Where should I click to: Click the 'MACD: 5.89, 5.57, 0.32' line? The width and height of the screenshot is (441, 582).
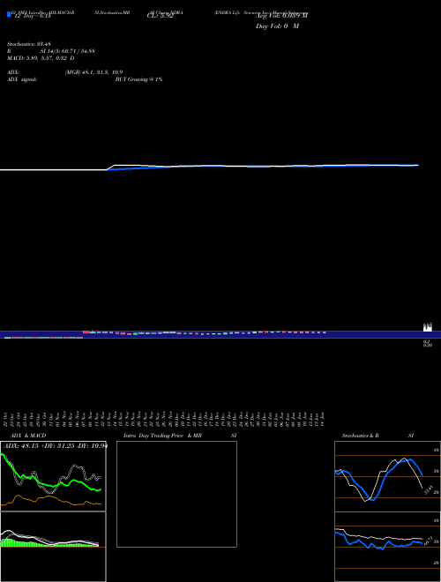click(41, 58)
